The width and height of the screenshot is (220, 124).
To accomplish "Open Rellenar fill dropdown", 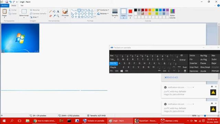I will coord(103,14).
